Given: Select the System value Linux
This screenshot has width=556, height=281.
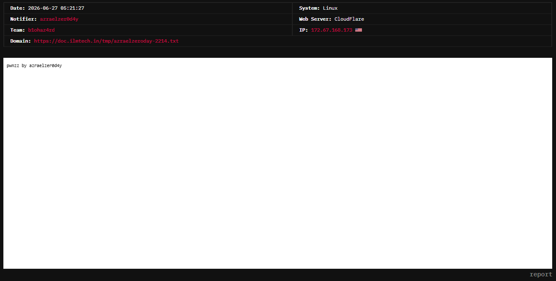Looking at the screenshot, I should 330,8.
